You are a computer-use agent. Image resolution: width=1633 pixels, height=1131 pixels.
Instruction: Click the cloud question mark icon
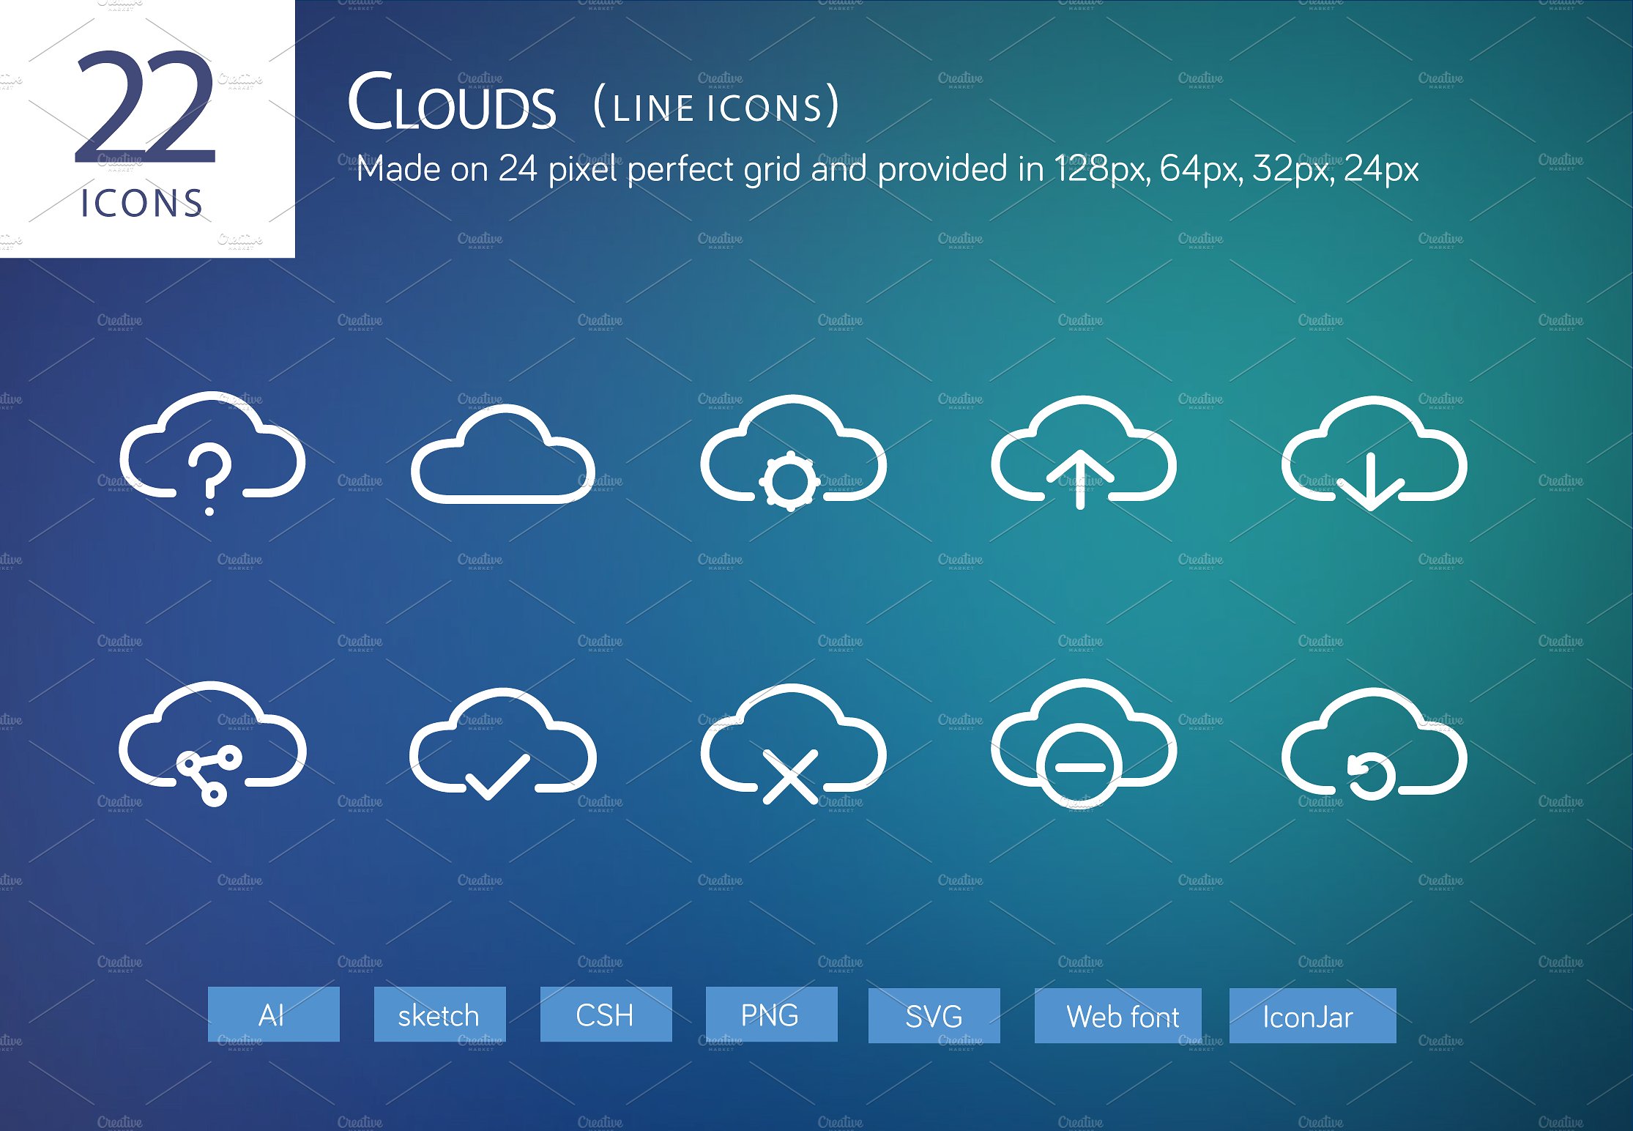(x=212, y=453)
